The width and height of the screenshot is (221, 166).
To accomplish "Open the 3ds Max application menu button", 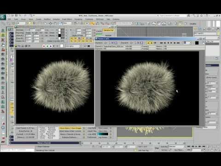I will click(3, 17).
